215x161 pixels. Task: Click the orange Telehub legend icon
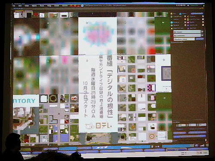(x=188, y=16)
